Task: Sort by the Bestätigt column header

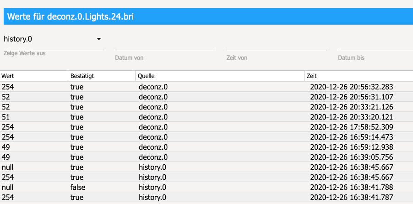Action: pos(102,76)
